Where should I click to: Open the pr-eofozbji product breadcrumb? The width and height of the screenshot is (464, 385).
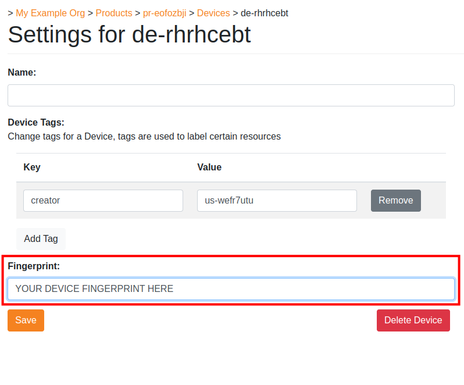(165, 13)
